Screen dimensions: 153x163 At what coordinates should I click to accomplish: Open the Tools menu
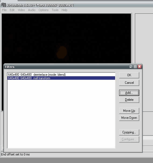(55, 10)
